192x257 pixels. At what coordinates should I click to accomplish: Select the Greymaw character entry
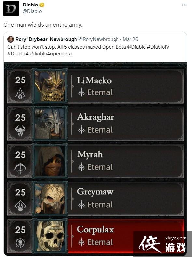point(95,199)
